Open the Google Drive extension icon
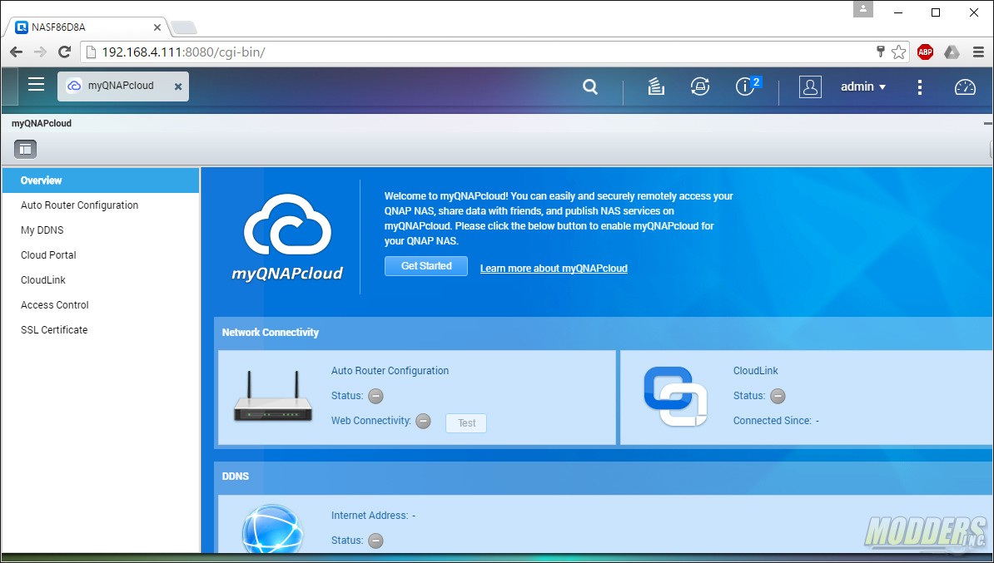The width and height of the screenshot is (994, 563). tap(952, 52)
